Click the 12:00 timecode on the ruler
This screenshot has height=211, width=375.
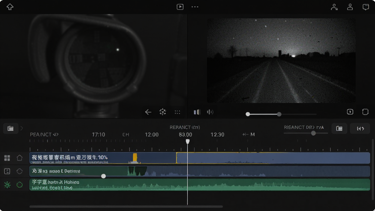tap(152, 135)
